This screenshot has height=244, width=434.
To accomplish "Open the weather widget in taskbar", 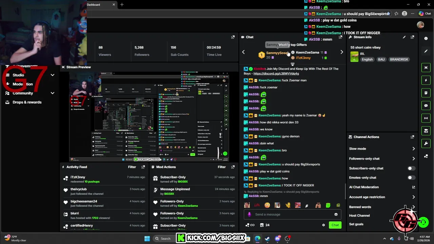I will pos(15,239).
